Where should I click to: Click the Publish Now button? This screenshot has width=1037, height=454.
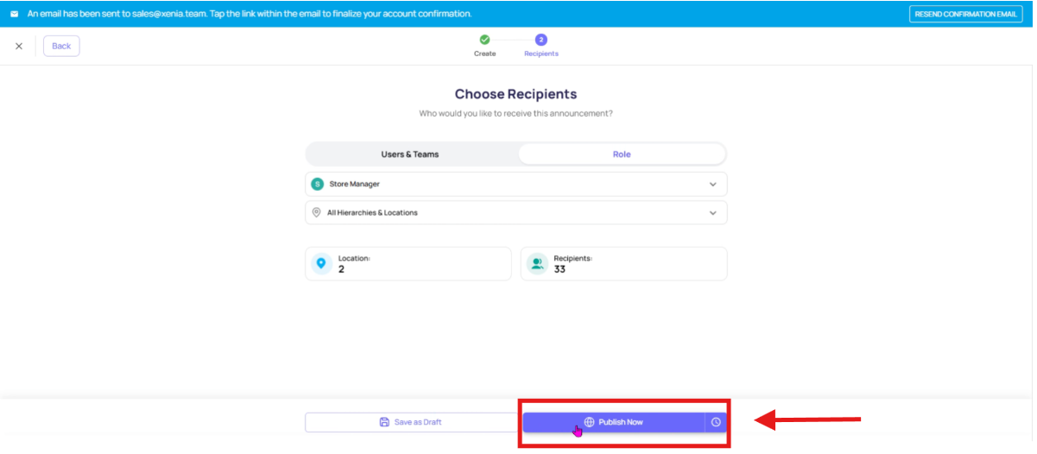tap(613, 422)
